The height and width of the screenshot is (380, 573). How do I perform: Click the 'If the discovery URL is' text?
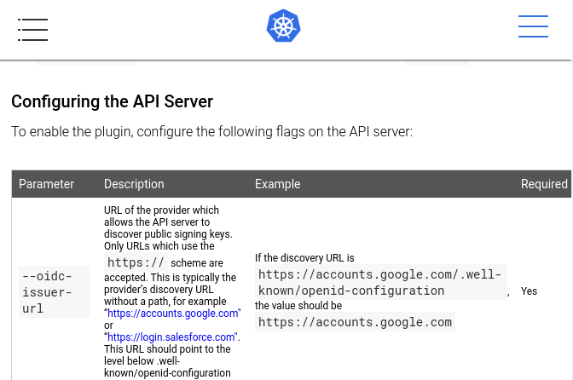(304, 257)
